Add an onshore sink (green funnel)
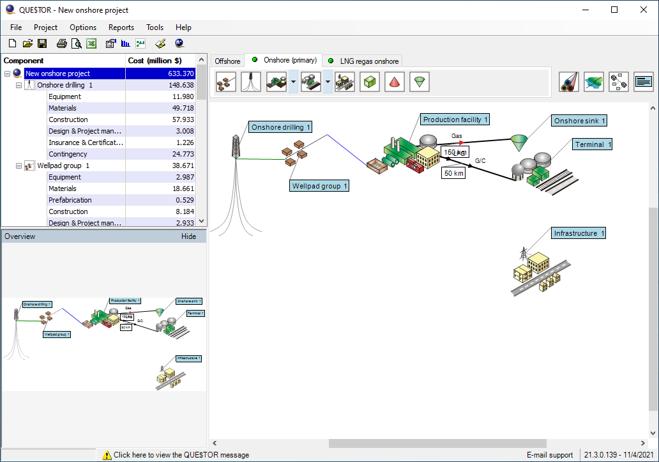659x462 pixels. tap(420, 82)
